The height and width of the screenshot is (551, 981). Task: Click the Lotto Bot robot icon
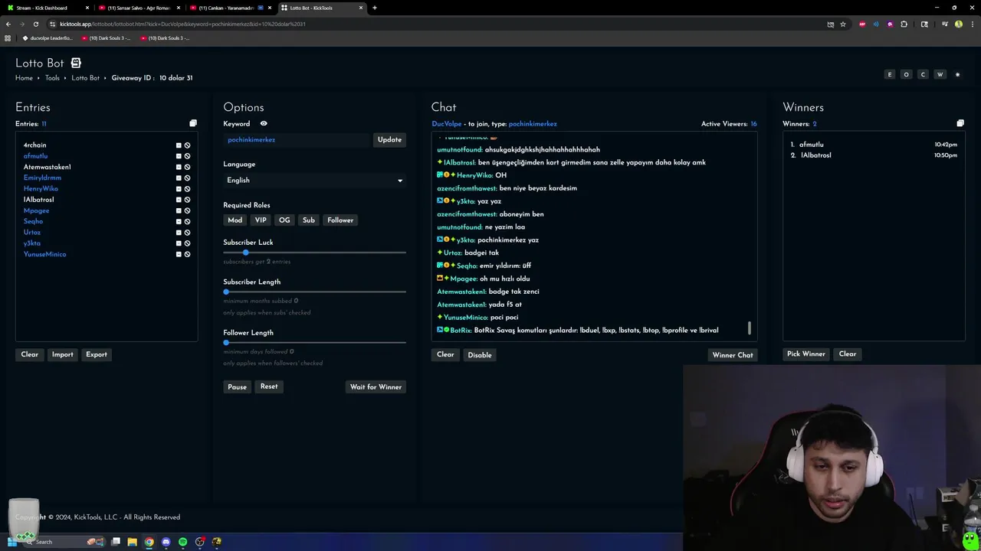[x=76, y=63]
